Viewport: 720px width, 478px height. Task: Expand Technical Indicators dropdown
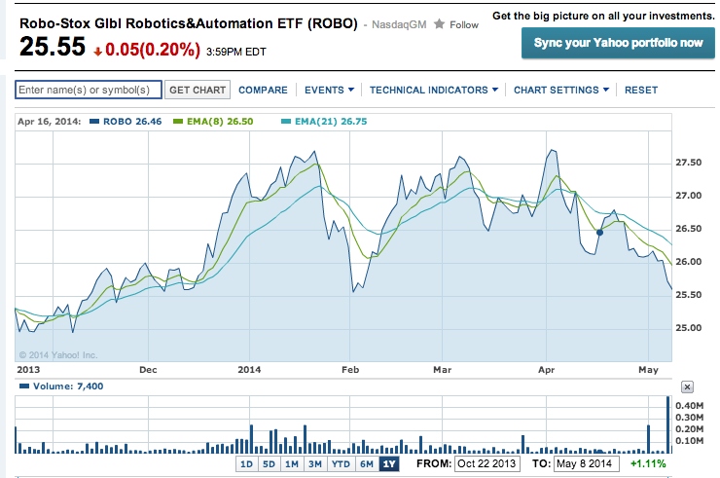(434, 91)
